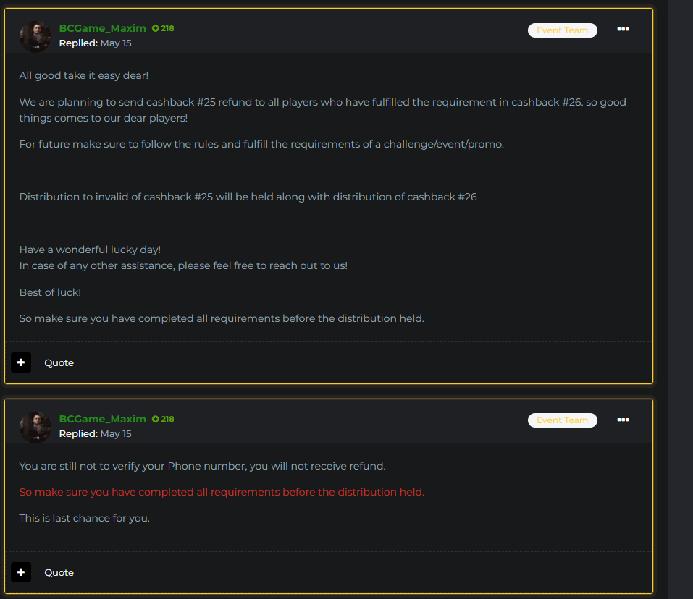This screenshot has width=693, height=599.
Task: Click the May 15 reply date on the second post
Action: click(x=116, y=434)
